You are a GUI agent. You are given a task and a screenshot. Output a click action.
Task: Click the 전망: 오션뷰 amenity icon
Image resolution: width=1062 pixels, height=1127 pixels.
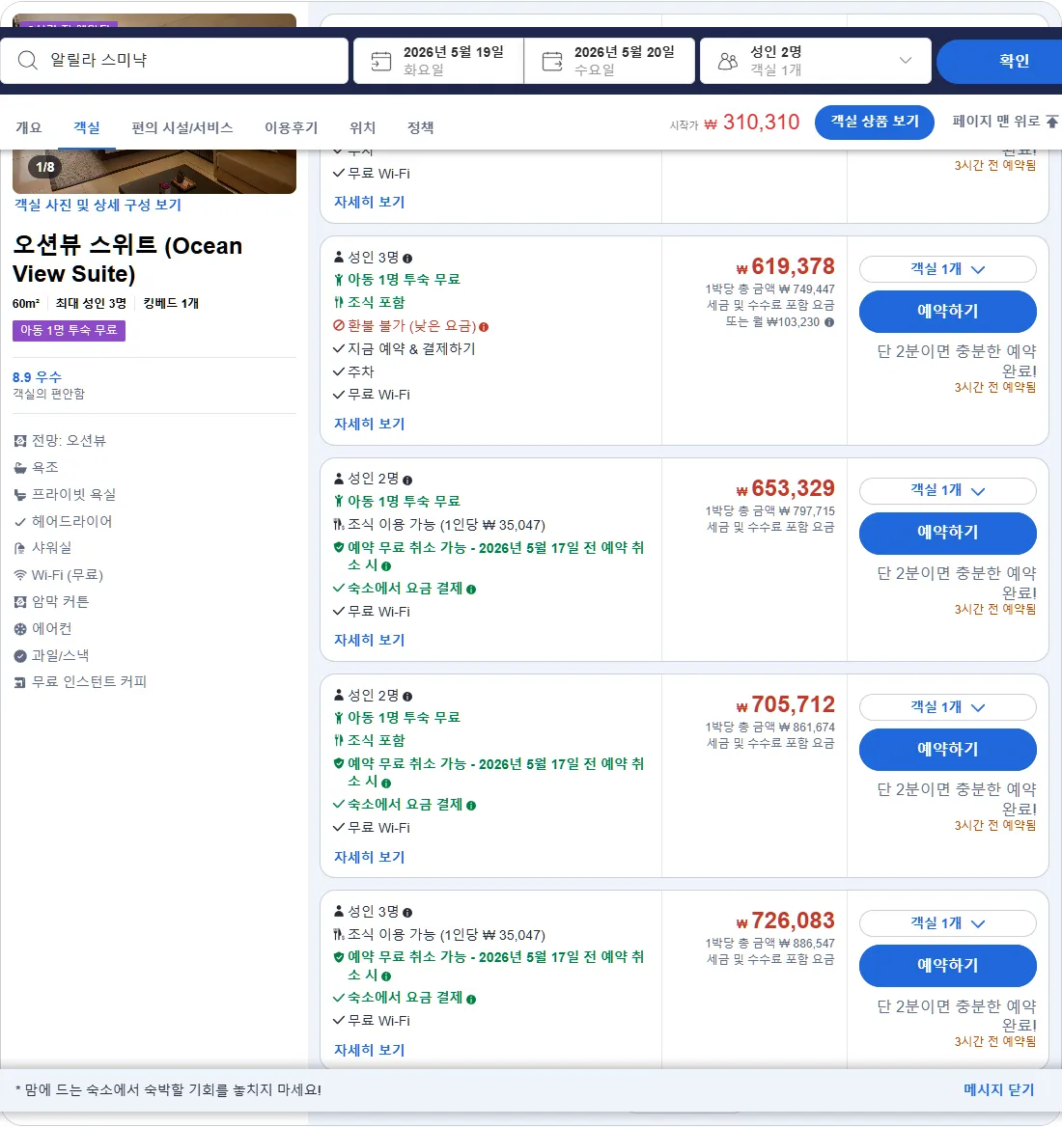[20, 441]
